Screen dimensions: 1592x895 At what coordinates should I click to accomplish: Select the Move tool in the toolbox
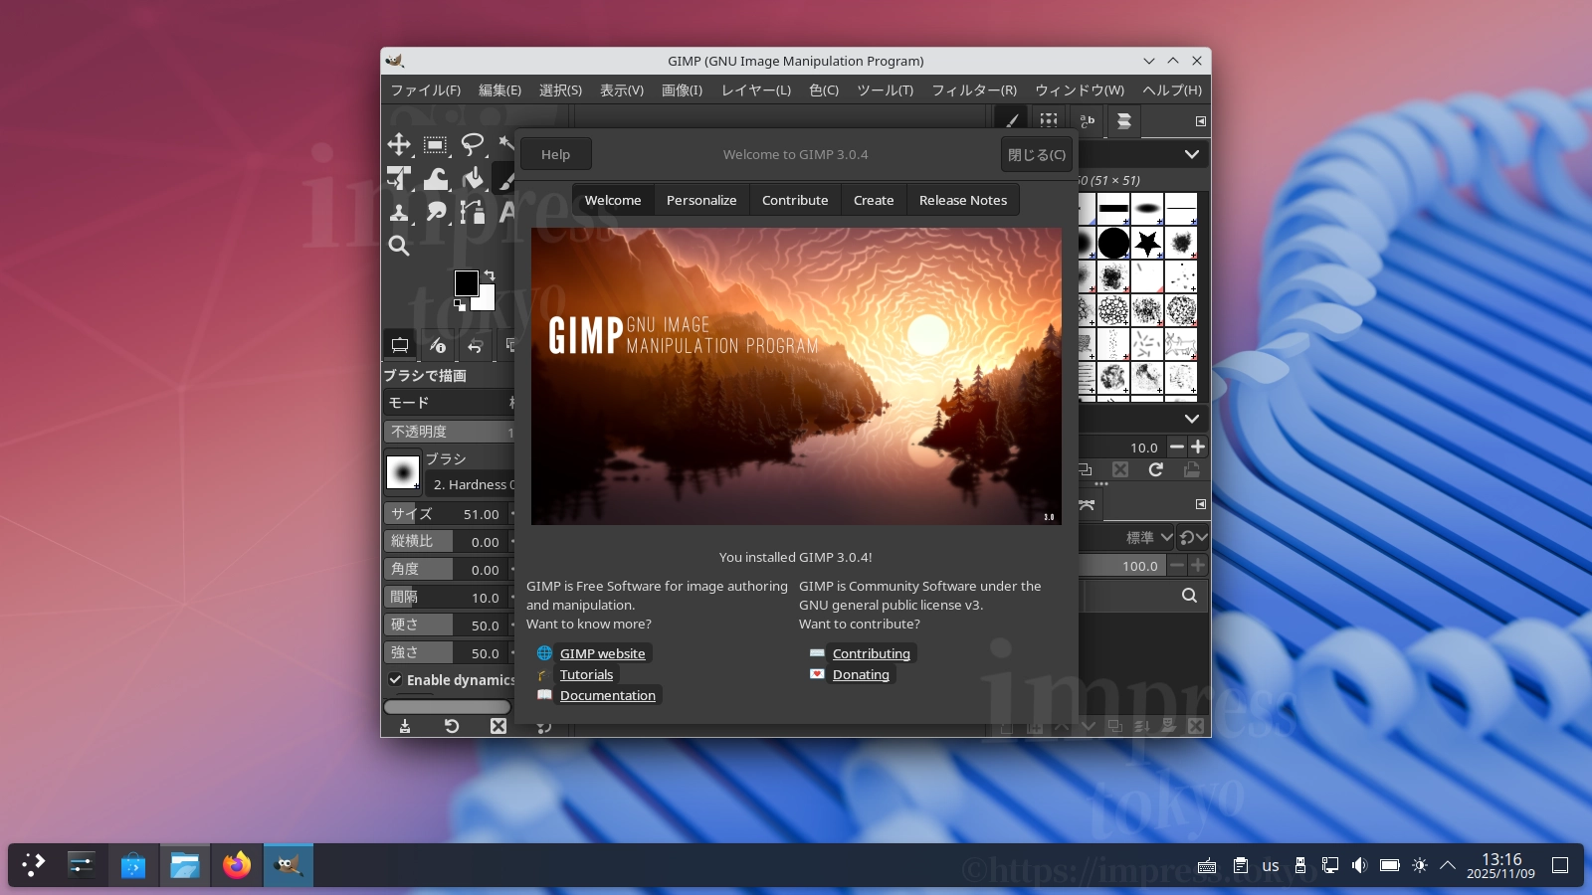click(399, 144)
